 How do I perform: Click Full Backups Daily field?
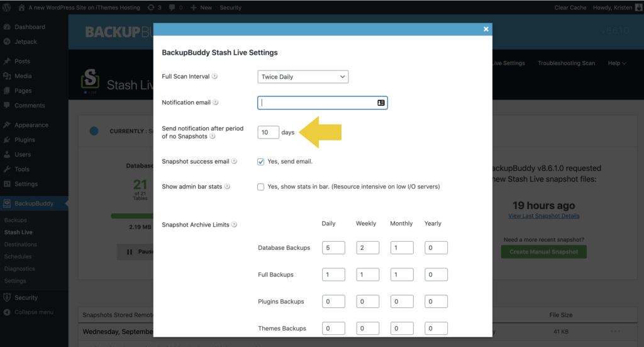(x=333, y=274)
